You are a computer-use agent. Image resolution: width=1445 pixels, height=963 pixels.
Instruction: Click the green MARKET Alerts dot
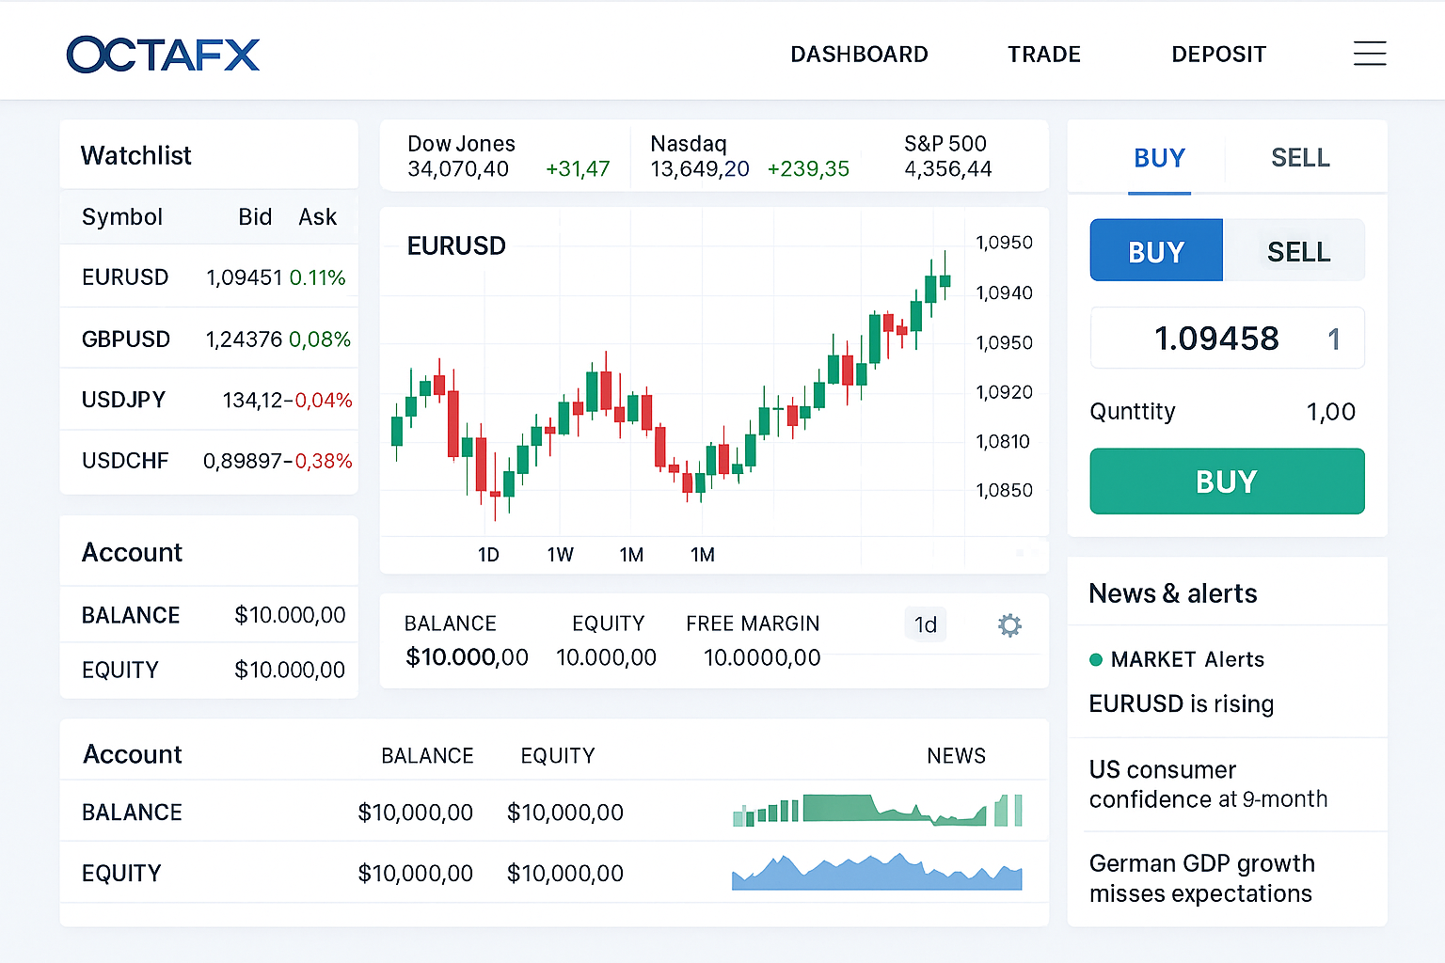1096,659
